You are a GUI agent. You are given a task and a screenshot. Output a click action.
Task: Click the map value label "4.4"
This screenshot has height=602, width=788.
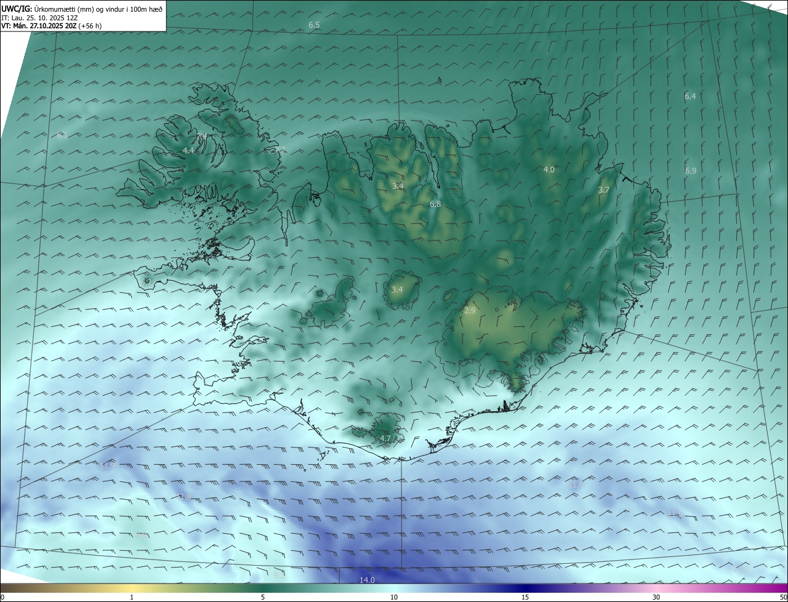(x=188, y=150)
